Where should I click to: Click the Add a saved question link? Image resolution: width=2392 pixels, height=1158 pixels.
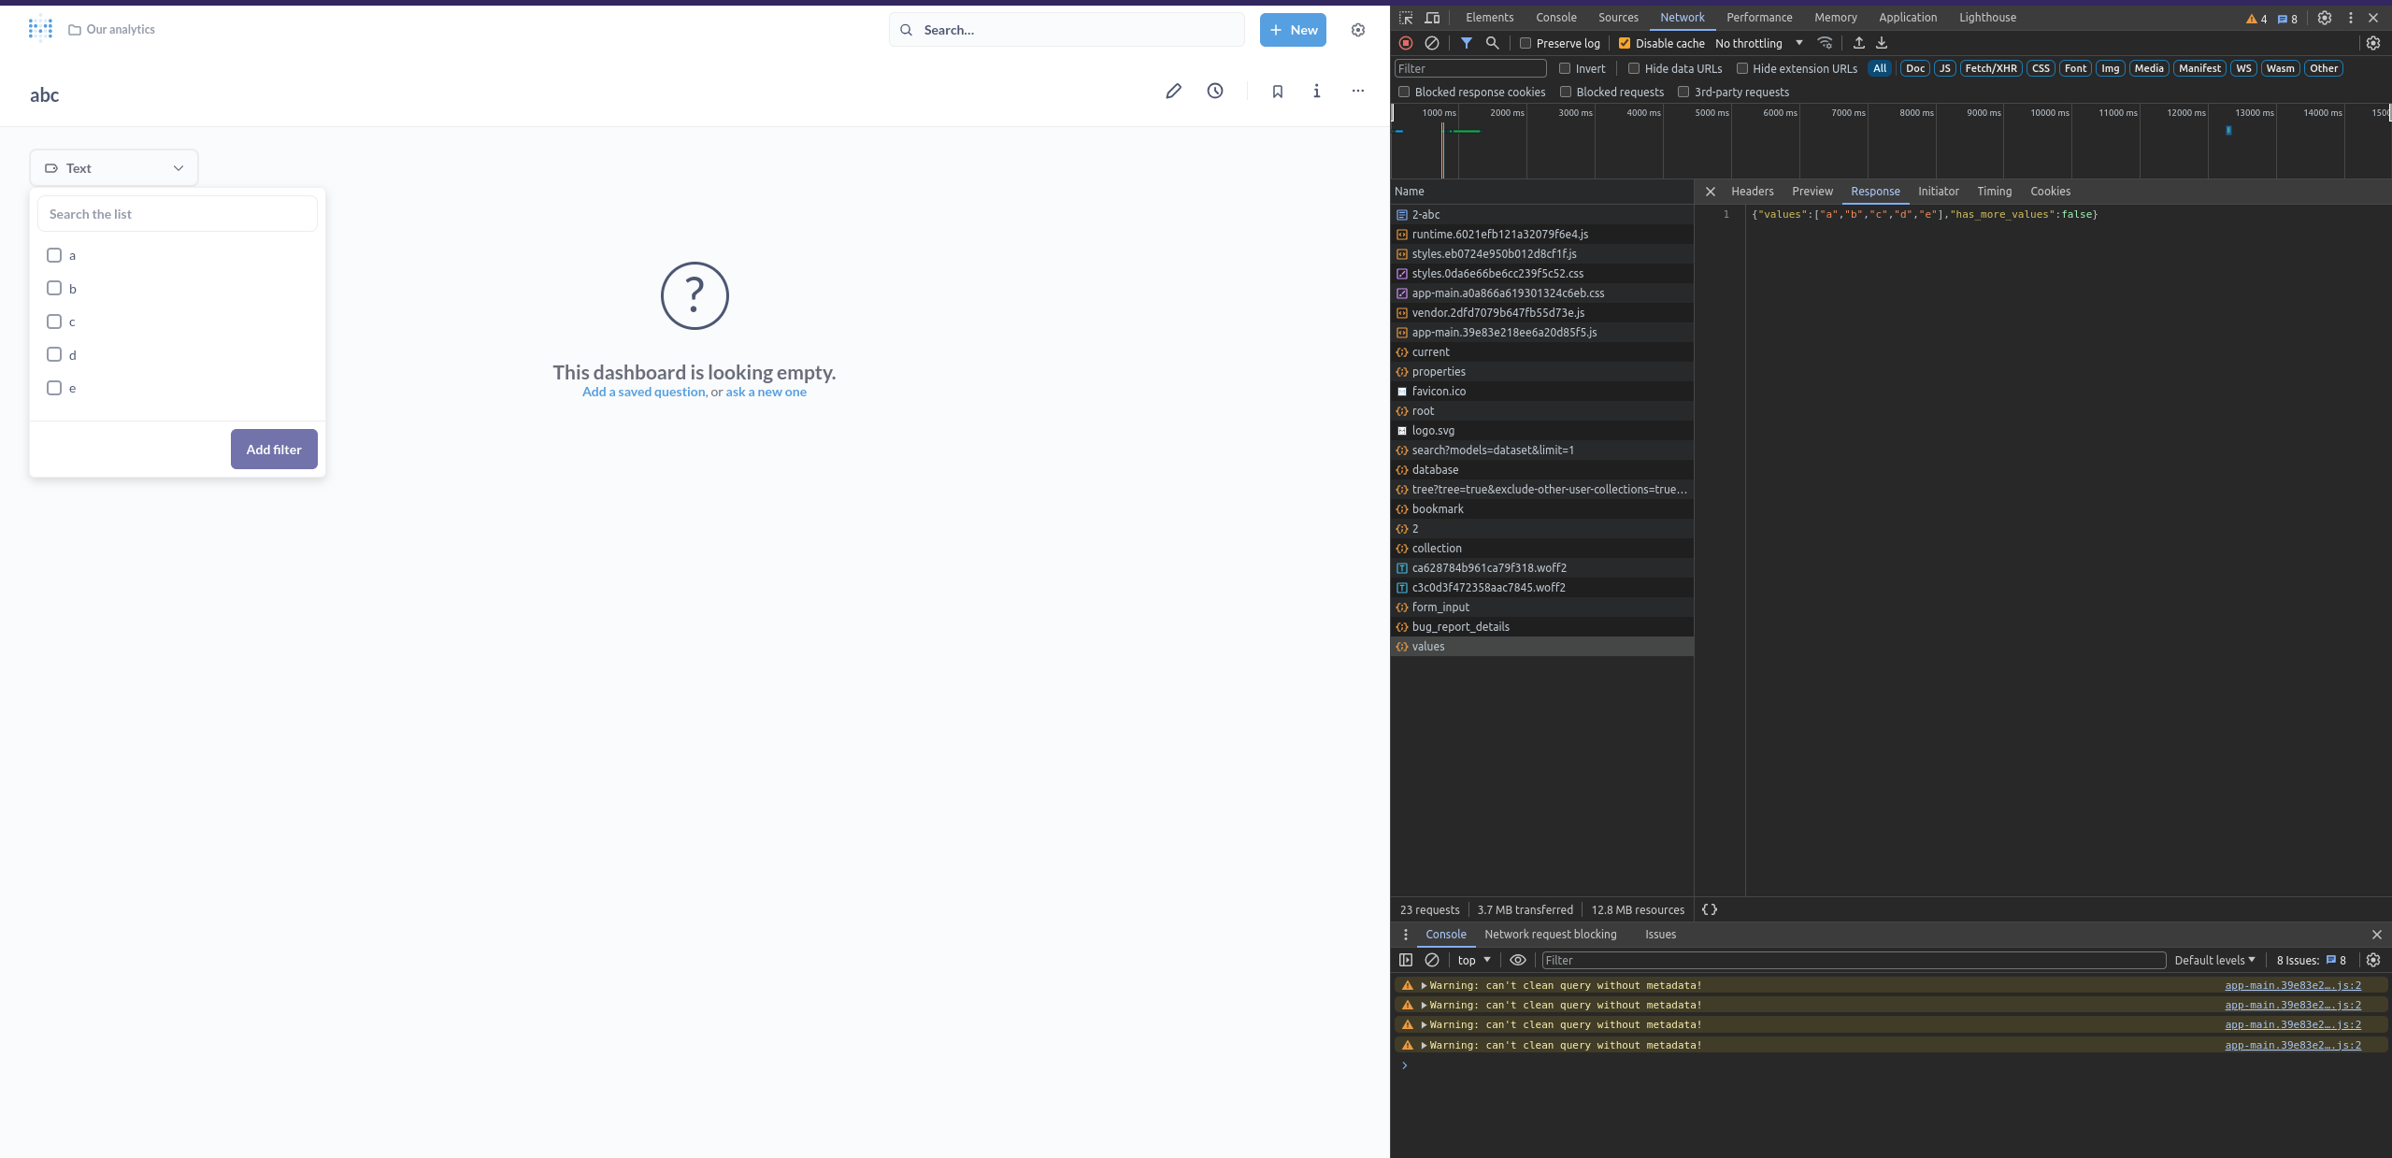tap(642, 392)
